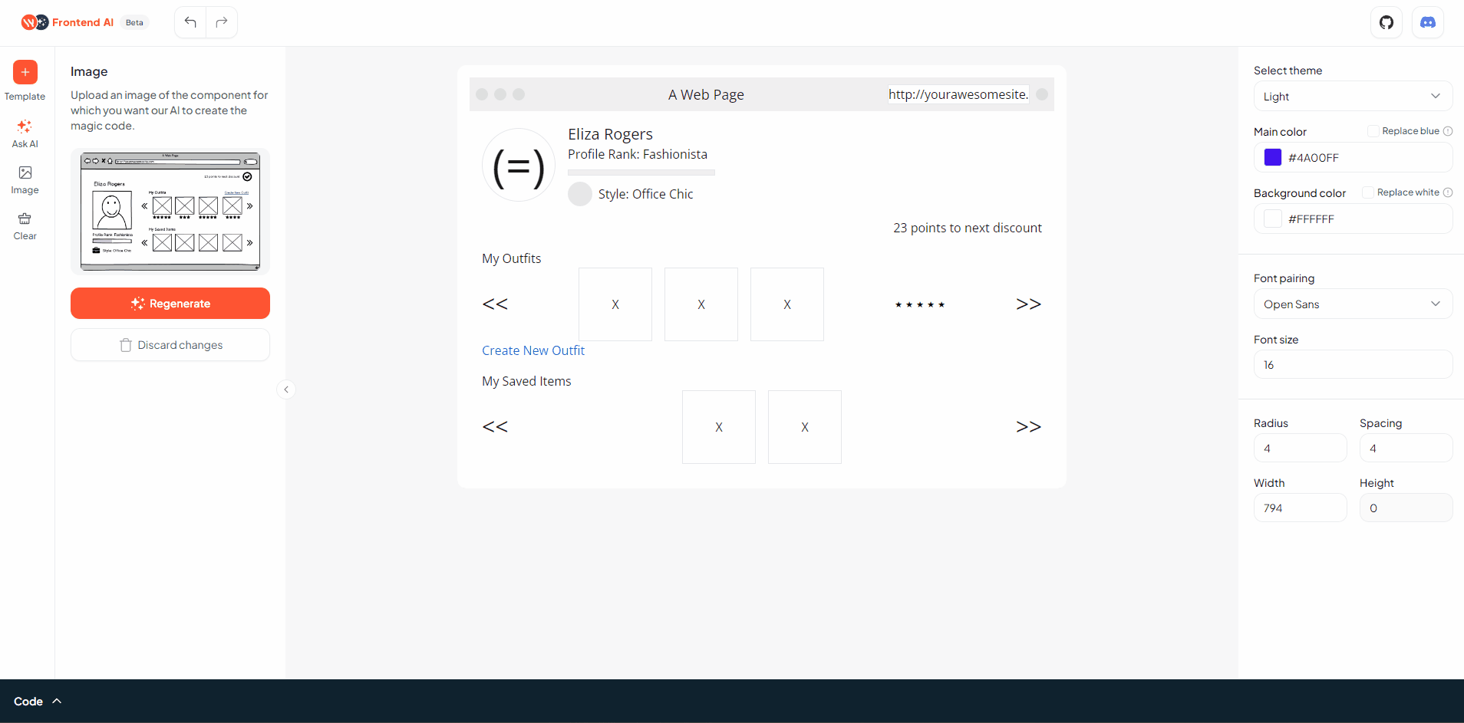Enable the Replace blue checkbox

click(x=1373, y=131)
